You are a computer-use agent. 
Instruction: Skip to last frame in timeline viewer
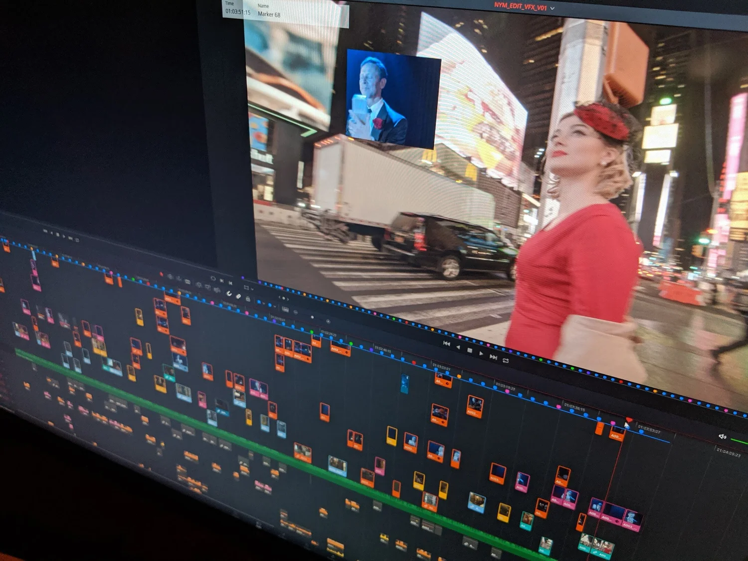[x=493, y=357]
